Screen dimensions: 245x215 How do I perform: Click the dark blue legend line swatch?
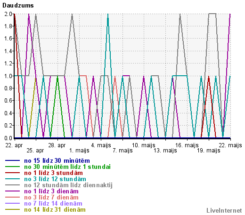(12, 160)
